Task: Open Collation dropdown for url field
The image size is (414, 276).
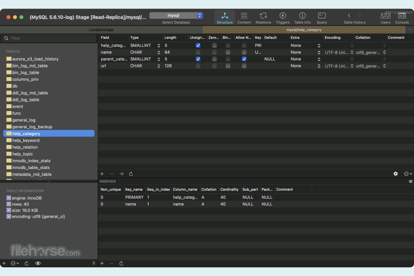Action: (x=384, y=66)
